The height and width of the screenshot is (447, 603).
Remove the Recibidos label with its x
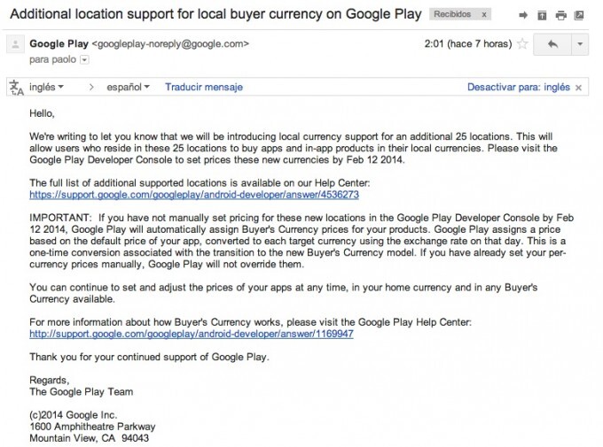tap(485, 16)
